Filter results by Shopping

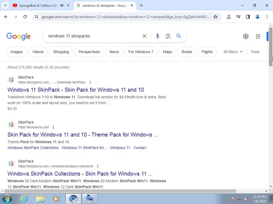click(61, 52)
